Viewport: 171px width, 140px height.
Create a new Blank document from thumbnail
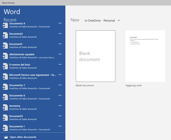[x=95, y=56]
